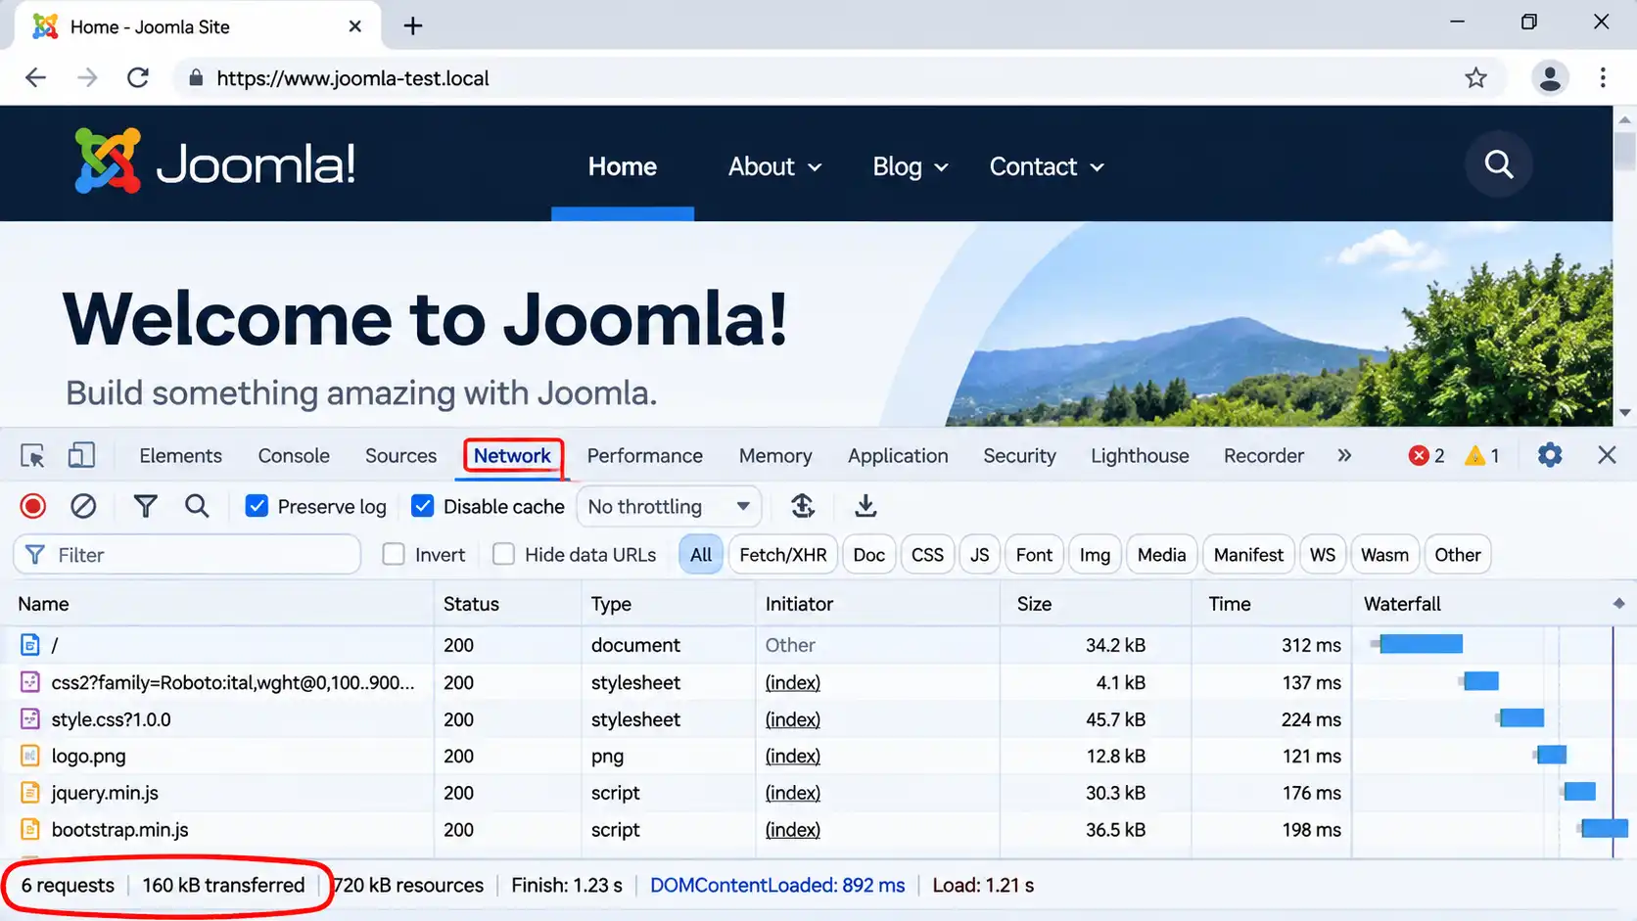The width and height of the screenshot is (1637, 921).
Task: Open DevTools settings gear
Action: pos(1550,455)
